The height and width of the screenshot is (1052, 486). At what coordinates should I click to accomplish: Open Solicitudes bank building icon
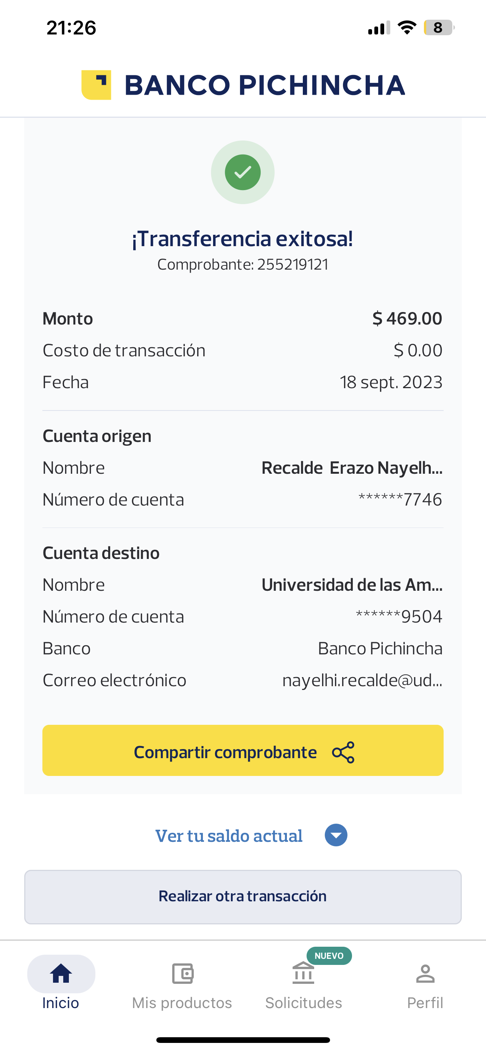point(303,974)
